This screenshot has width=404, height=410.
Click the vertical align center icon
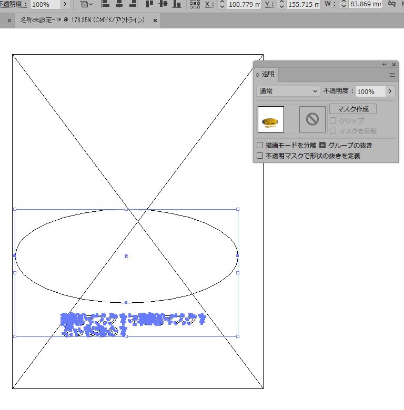click(163, 4)
